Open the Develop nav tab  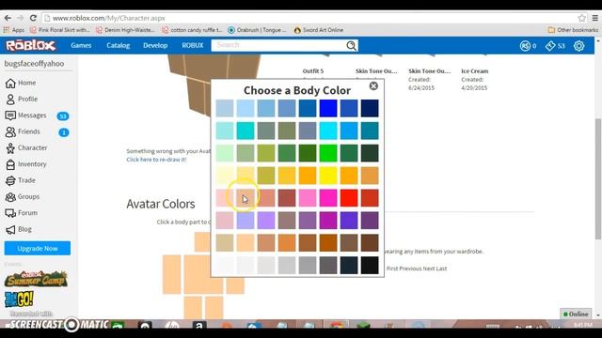[155, 46]
